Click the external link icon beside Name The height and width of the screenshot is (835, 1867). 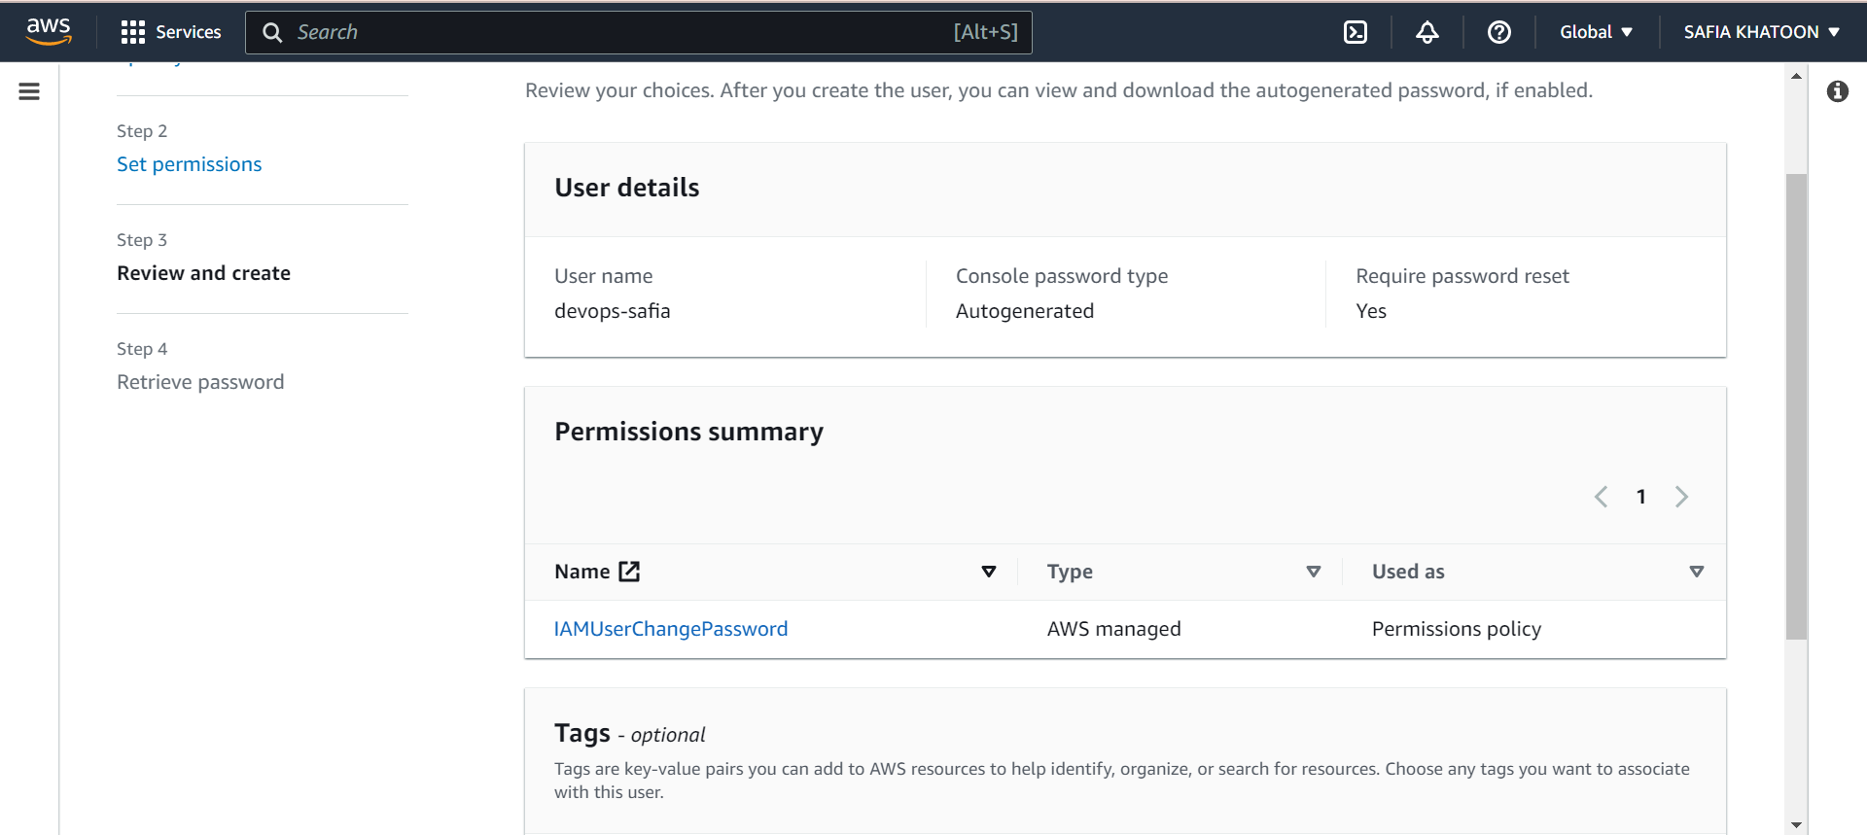click(x=629, y=572)
